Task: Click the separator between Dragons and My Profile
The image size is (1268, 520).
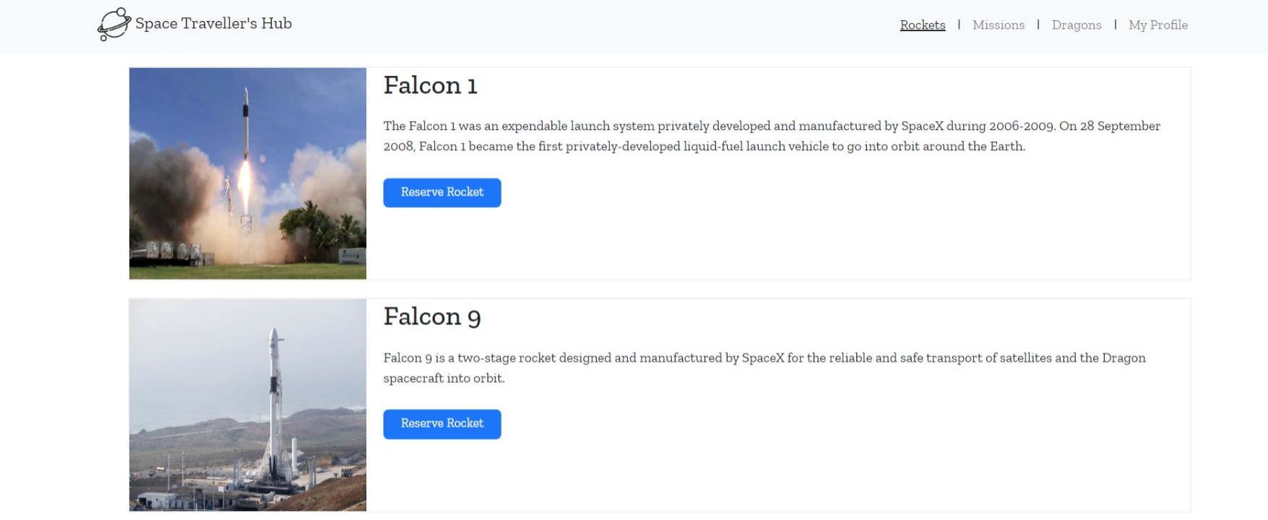Action: [x=1116, y=25]
